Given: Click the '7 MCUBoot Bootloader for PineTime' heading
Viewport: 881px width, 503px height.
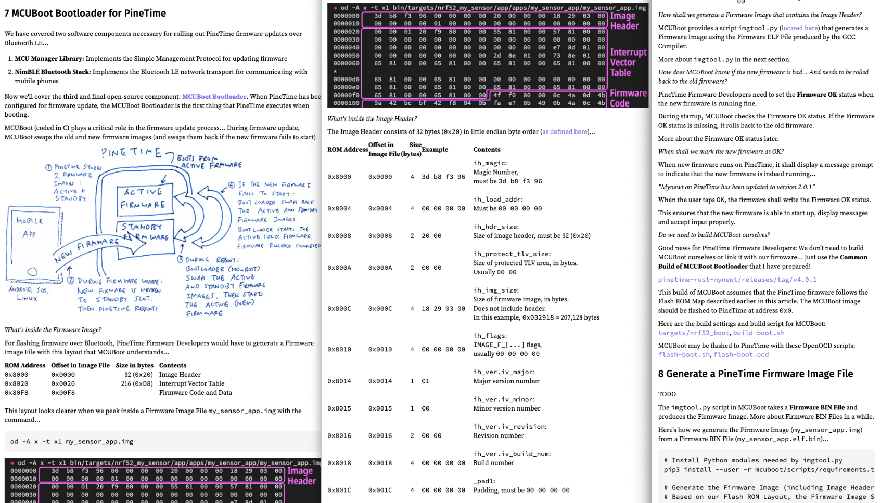Looking at the screenshot, I should pyautogui.click(x=85, y=14).
